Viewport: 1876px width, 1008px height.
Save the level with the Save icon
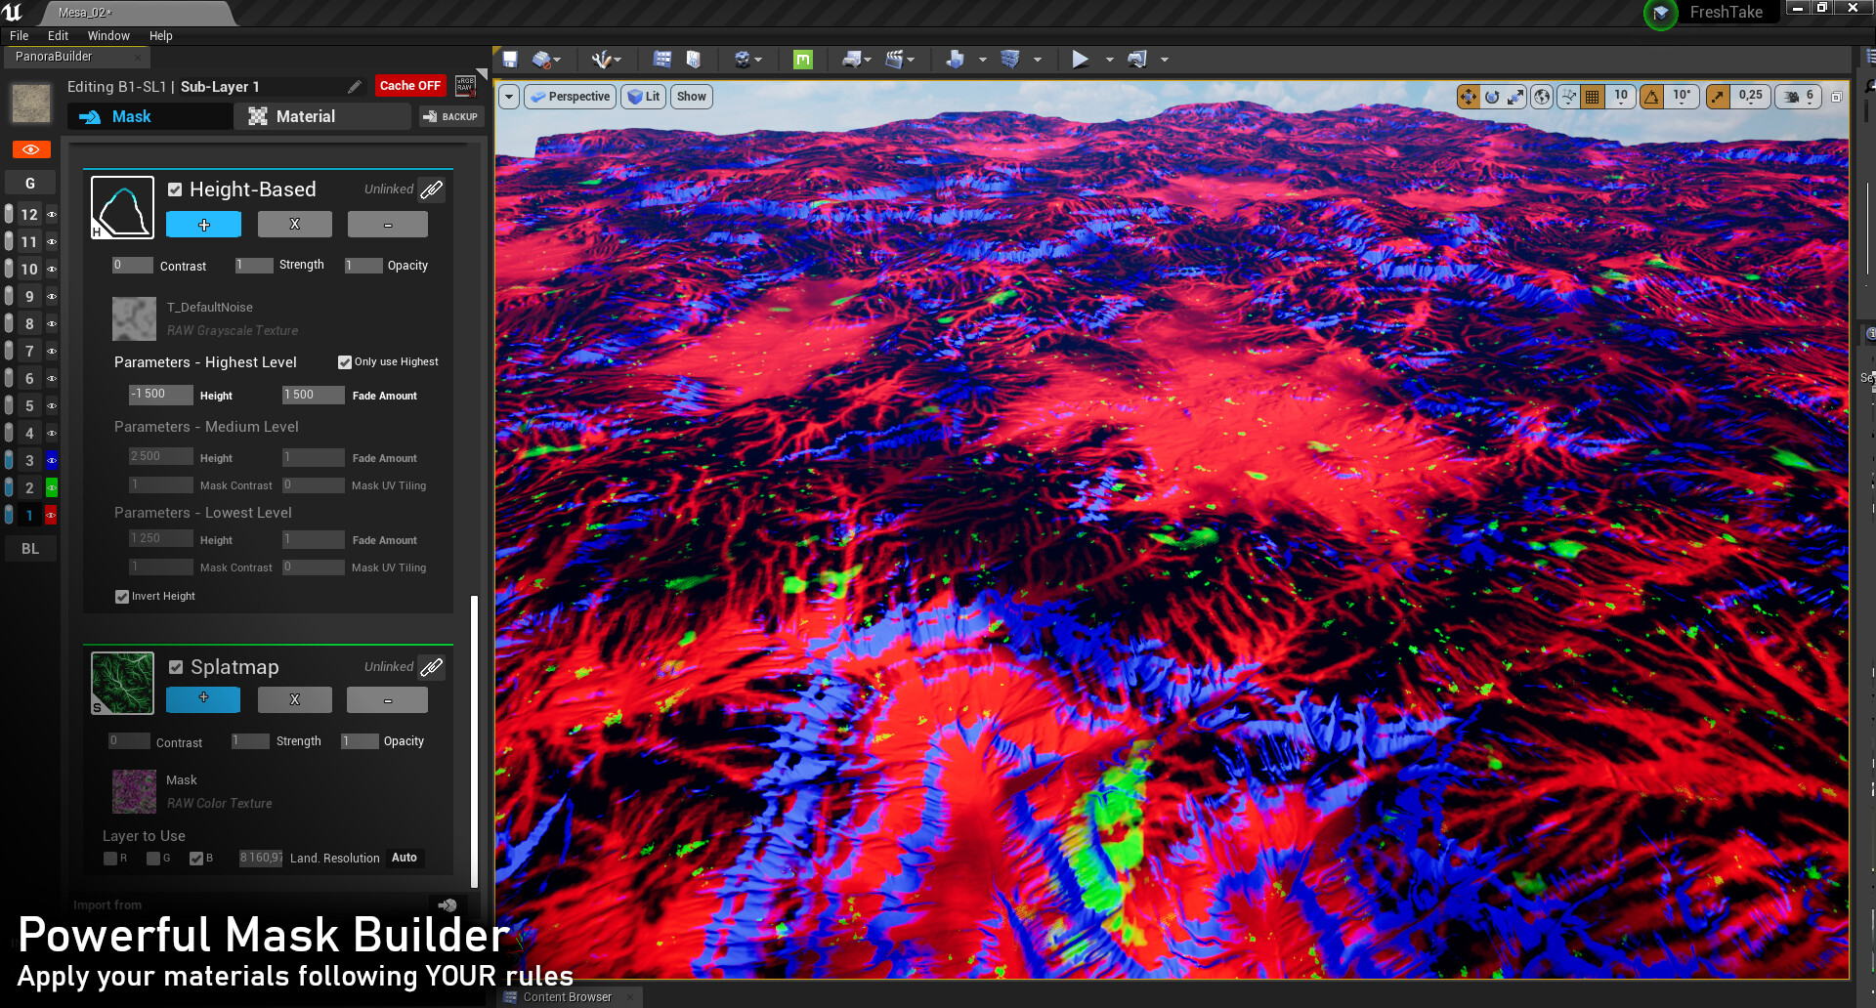tap(509, 60)
